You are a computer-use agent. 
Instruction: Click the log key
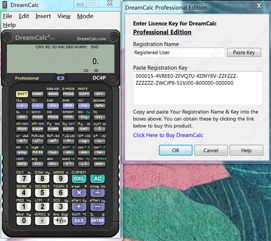84,141
